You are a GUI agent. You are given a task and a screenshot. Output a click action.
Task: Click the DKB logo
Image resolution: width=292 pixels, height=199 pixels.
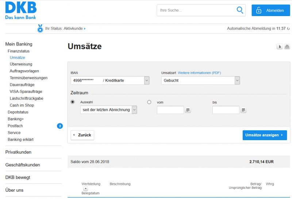(21, 10)
